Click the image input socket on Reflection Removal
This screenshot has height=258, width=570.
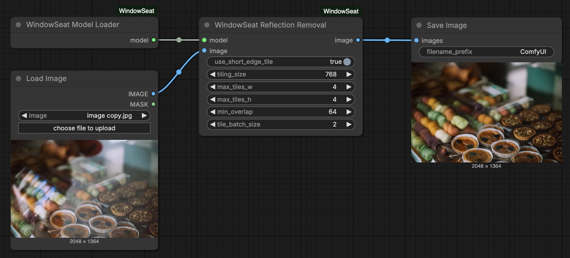tap(204, 50)
